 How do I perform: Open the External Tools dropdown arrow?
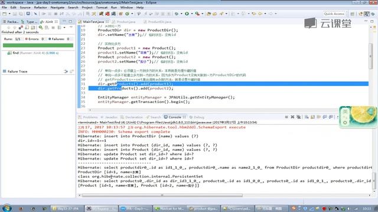point(202,14)
